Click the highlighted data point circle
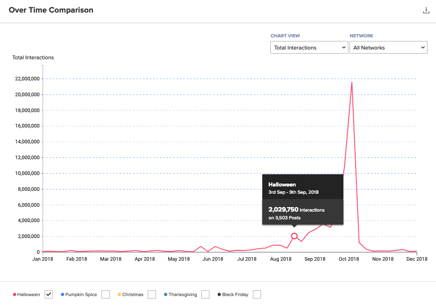 294,236
